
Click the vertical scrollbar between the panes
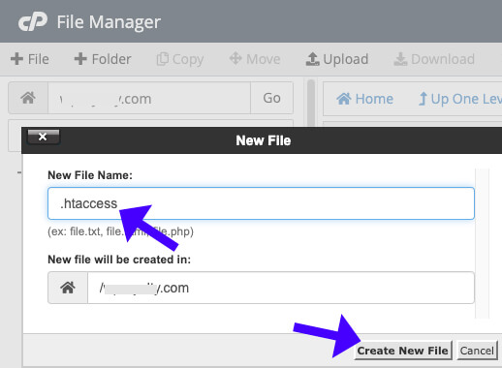coord(311,104)
